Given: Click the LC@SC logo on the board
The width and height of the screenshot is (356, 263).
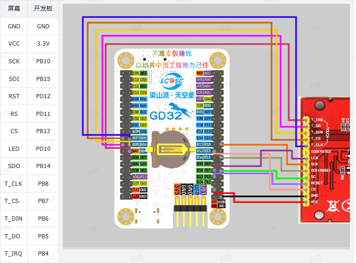Looking at the screenshot, I should [x=171, y=81].
